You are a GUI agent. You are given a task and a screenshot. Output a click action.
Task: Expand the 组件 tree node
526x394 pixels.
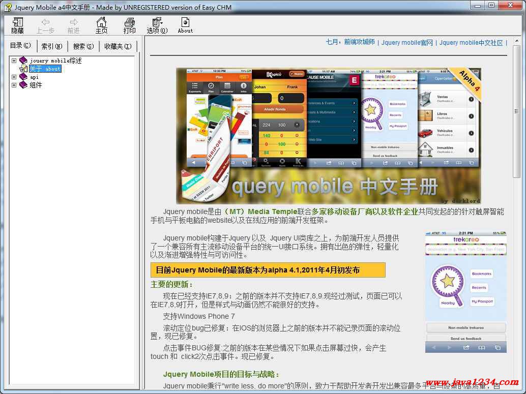[x=14, y=85]
